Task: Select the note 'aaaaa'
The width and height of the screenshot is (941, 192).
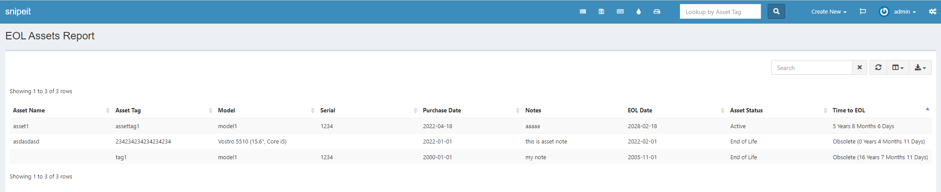Action: pos(533,126)
